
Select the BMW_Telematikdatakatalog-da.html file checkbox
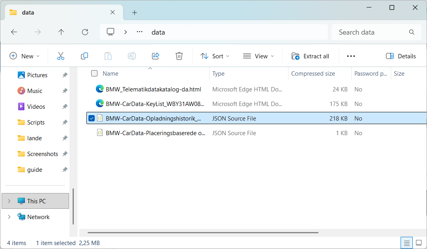92,89
